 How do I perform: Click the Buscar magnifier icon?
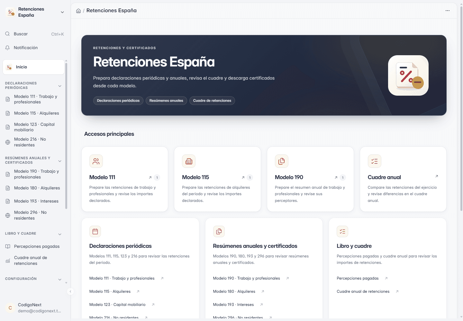[x=7, y=34]
